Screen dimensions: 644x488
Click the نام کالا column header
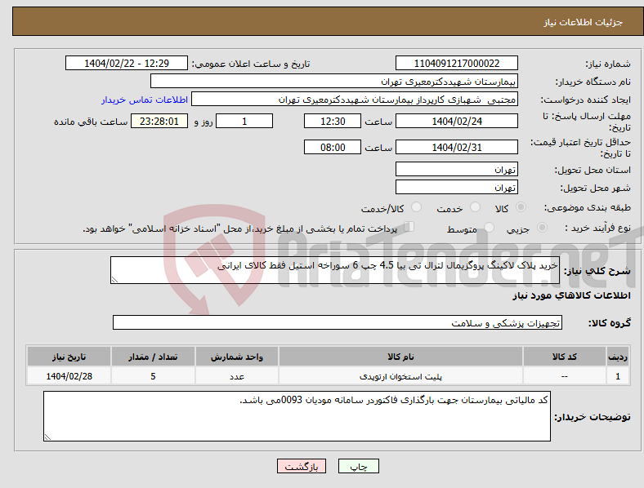[400, 357]
